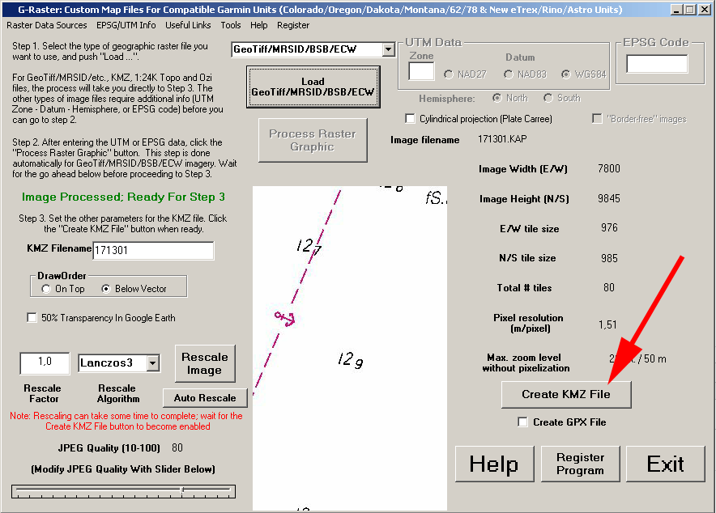Exit the program via Exit button

[x=666, y=464]
